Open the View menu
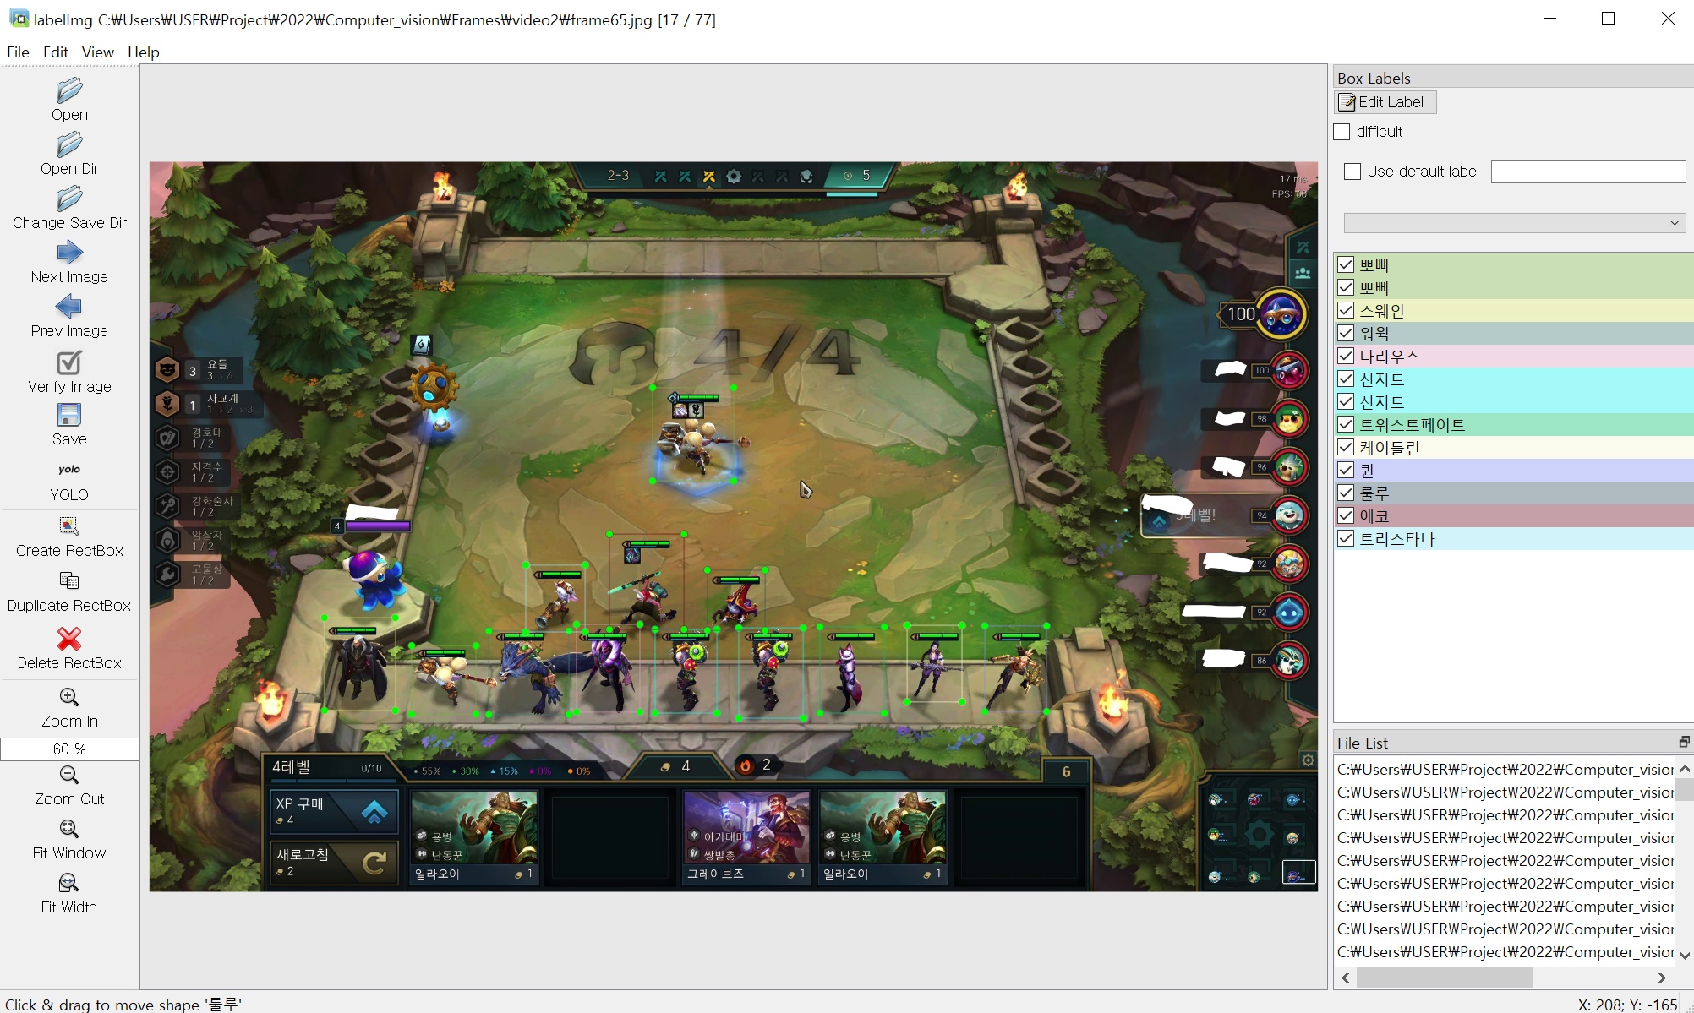 98,52
